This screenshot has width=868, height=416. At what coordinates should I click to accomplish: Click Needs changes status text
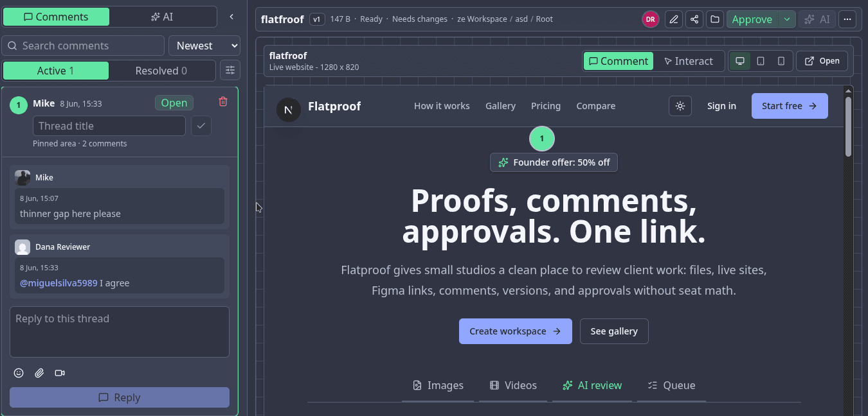[x=419, y=19]
